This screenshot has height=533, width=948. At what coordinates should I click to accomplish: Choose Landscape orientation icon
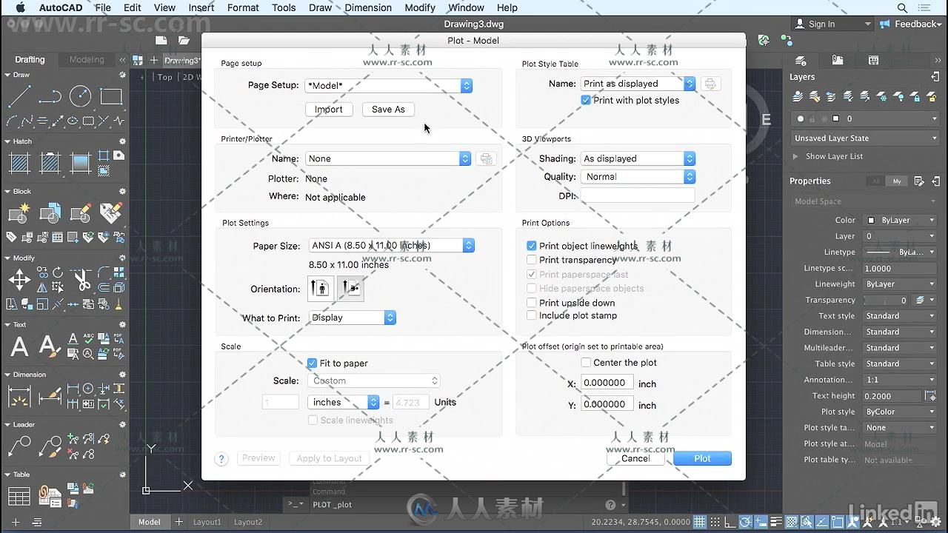click(350, 289)
